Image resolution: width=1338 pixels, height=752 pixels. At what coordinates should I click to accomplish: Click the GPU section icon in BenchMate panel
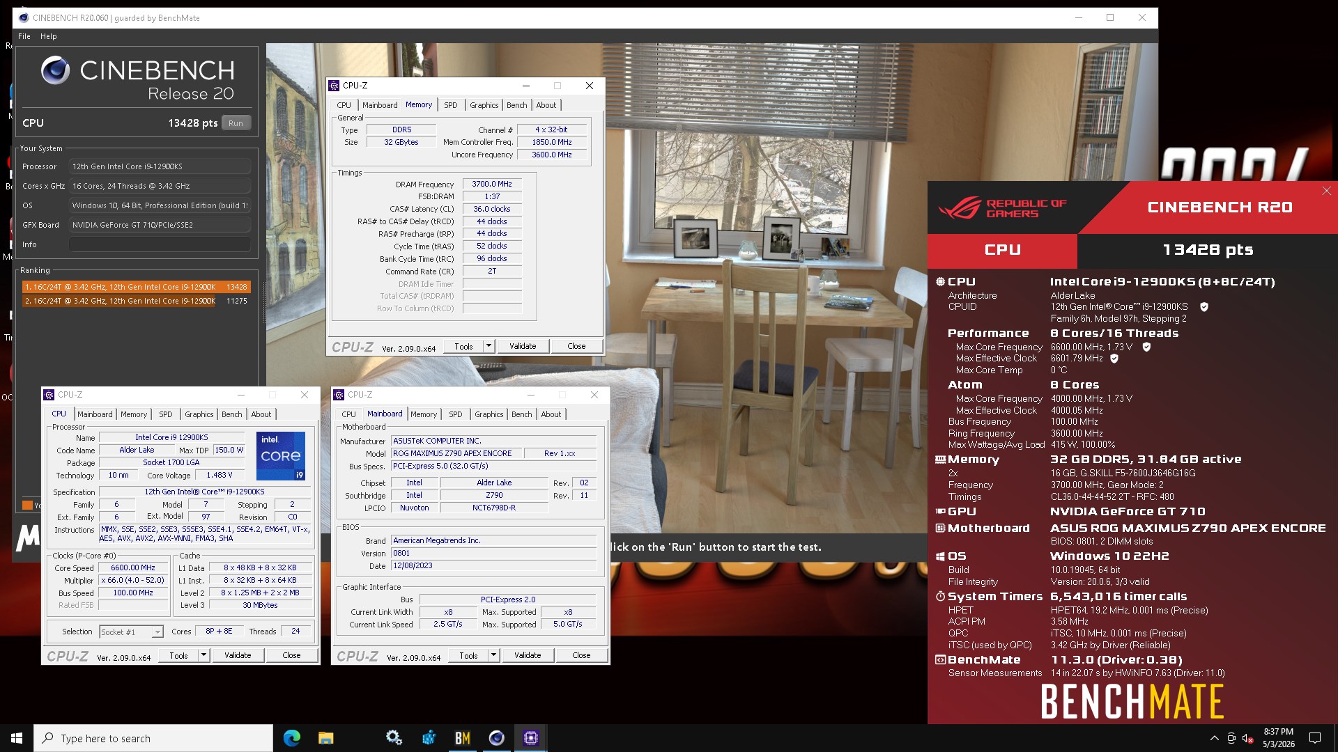940,511
